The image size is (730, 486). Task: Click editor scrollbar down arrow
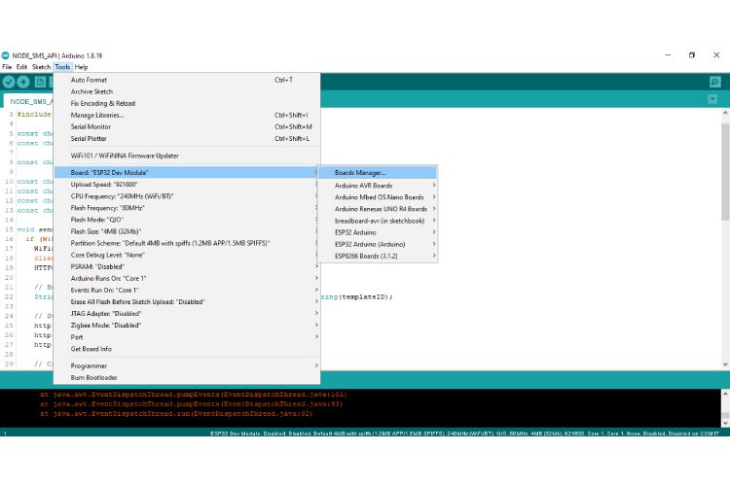point(725,364)
